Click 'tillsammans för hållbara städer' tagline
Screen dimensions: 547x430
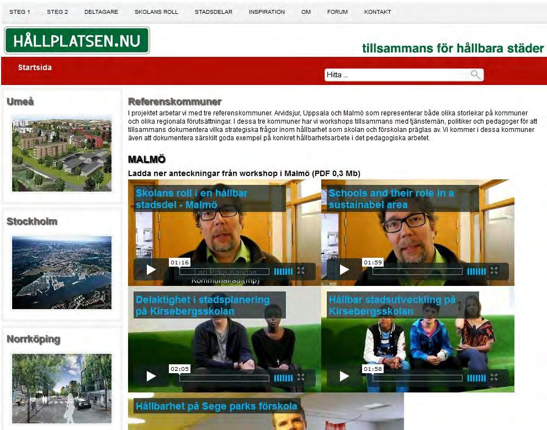point(453,48)
